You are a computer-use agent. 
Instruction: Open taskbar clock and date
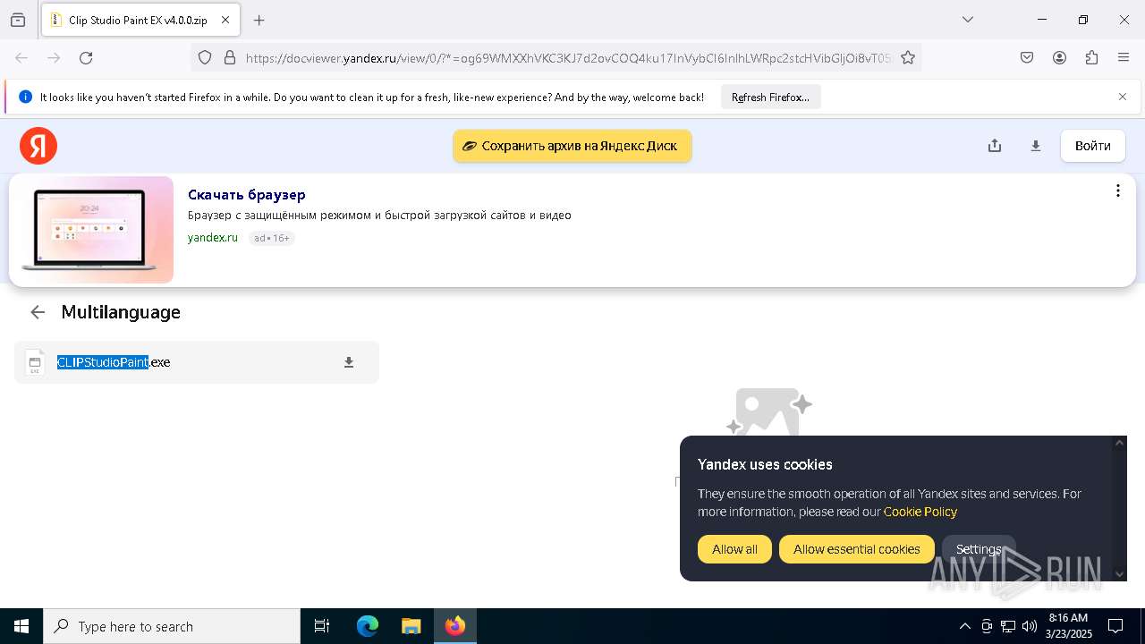(x=1069, y=626)
